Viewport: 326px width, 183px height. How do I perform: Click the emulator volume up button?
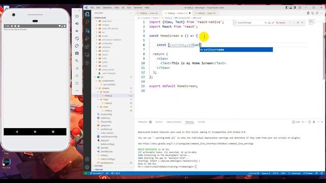point(77,23)
